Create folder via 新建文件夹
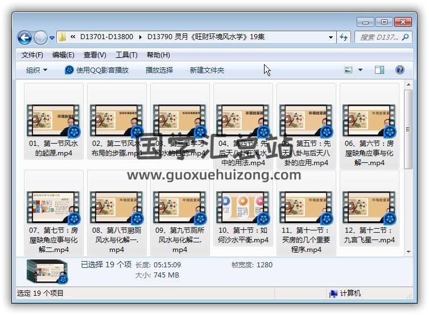This screenshot has height=315, width=429. tap(207, 70)
